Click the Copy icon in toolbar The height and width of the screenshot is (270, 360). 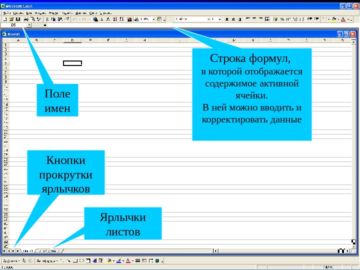(x=53, y=19)
